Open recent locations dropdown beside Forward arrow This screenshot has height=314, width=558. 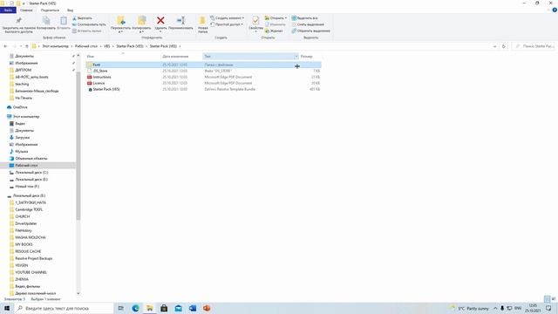pyautogui.click(x=21, y=46)
